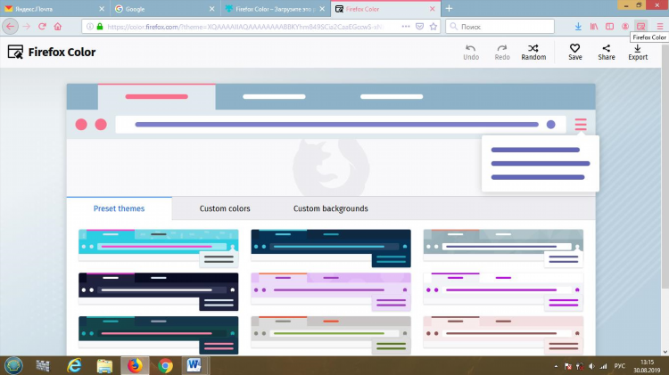
Task: Close the active Firefox Color tab
Action: click(433, 9)
